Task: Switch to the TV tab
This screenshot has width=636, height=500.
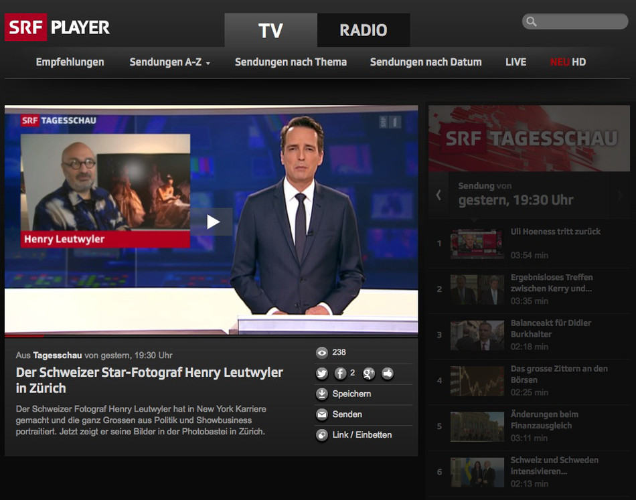Action: pyautogui.click(x=270, y=30)
